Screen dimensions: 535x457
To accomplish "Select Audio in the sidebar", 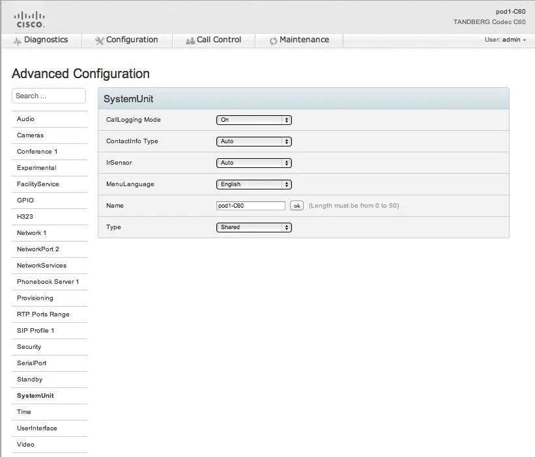I will 50,119.
